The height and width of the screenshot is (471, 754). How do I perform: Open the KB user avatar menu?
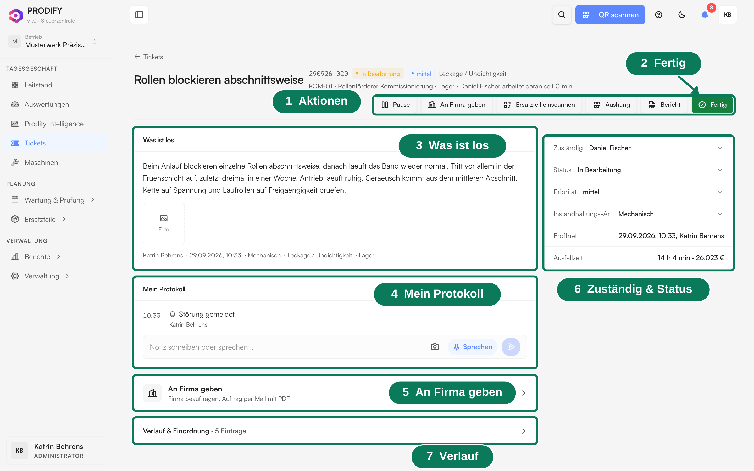point(728,15)
